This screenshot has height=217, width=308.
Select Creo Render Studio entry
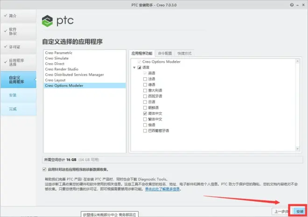pos(84,69)
